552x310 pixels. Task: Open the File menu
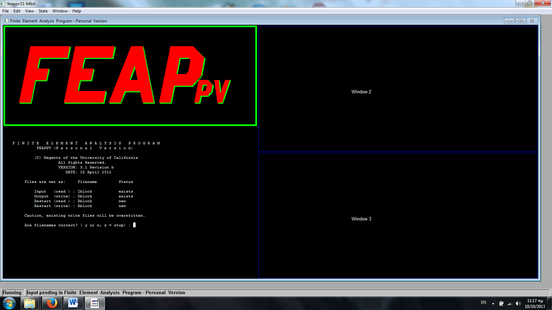point(6,11)
